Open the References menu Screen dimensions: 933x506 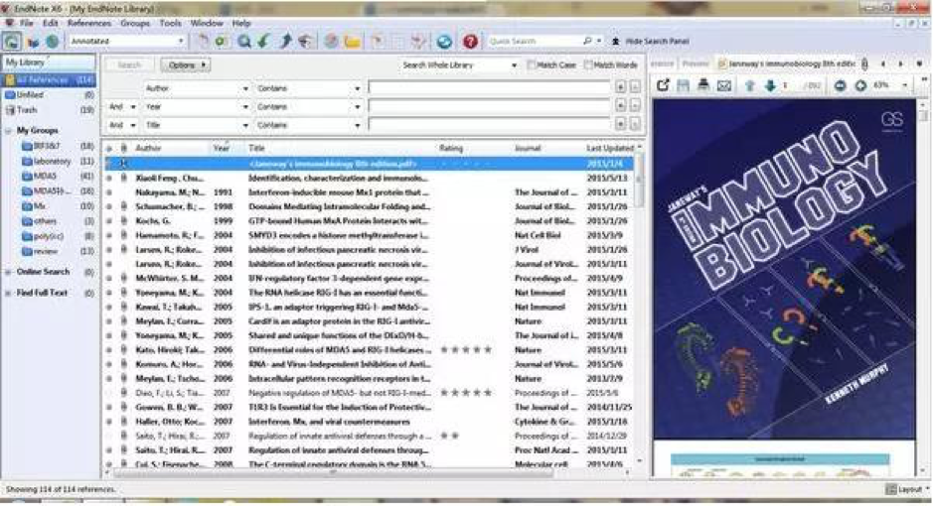click(89, 22)
